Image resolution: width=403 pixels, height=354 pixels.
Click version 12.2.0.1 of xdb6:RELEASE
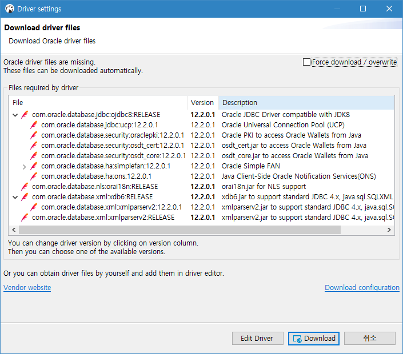coord(202,196)
